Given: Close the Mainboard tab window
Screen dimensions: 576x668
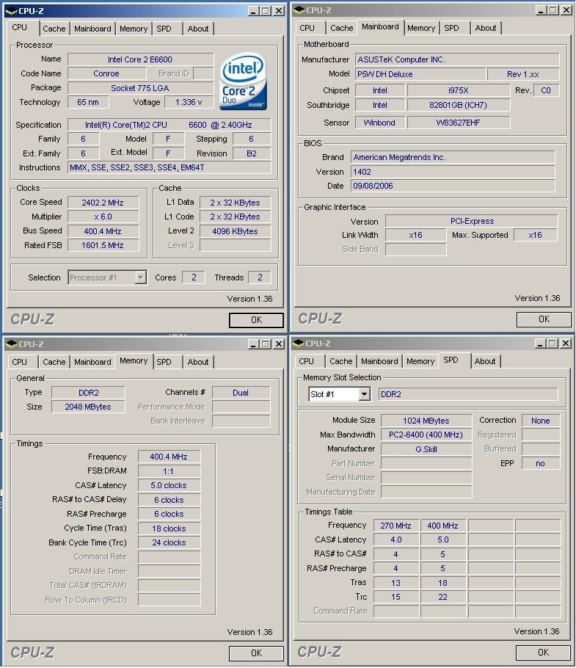Looking at the screenshot, I should click(566, 10).
